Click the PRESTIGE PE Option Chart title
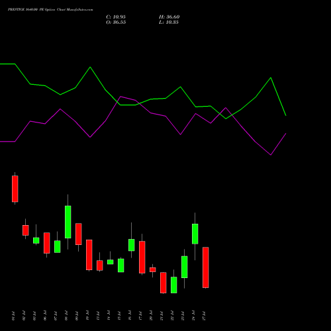The height and width of the screenshot is (331, 331). click(50, 10)
